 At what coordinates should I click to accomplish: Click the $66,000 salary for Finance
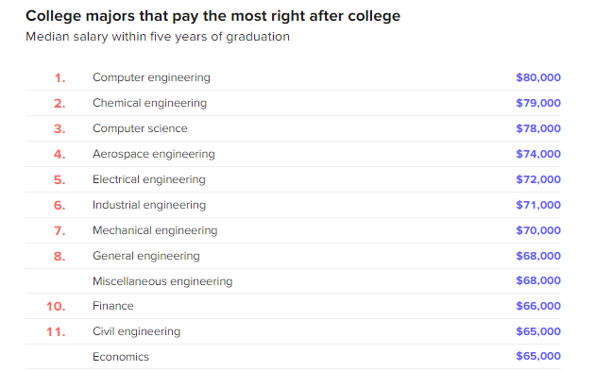538,306
